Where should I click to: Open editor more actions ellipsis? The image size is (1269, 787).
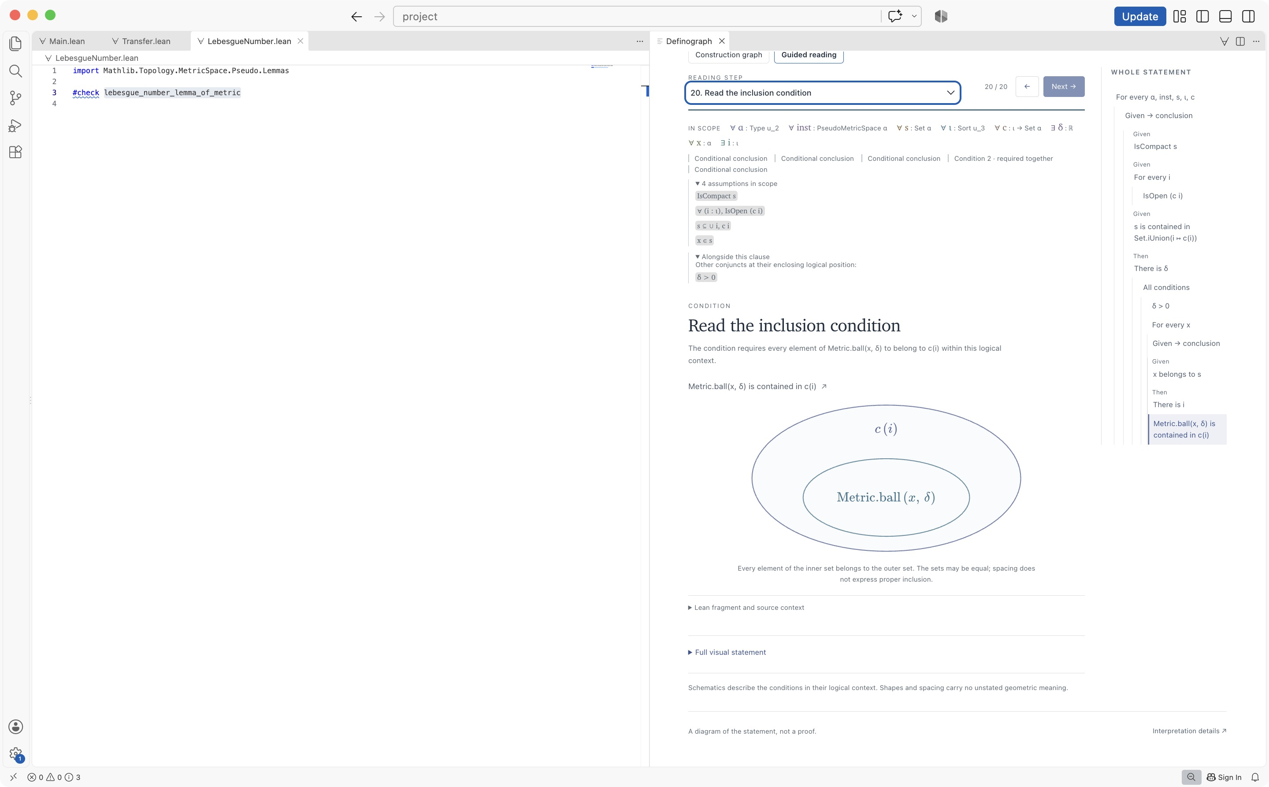[x=640, y=41]
